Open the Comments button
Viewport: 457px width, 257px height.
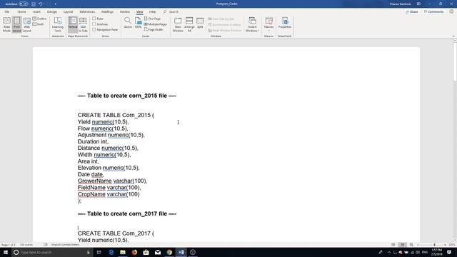pyautogui.click(x=433, y=11)
